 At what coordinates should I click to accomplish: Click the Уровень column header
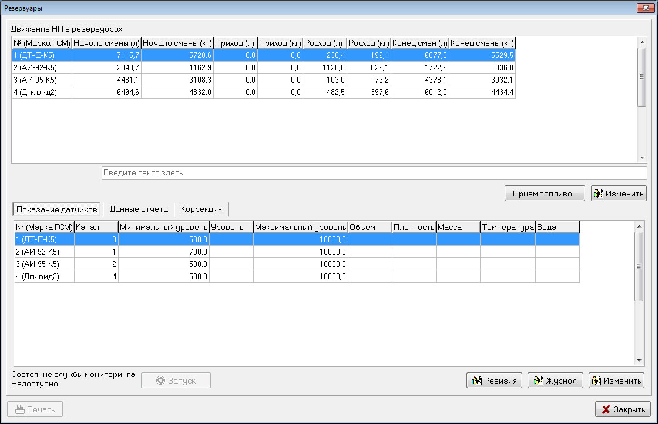point(231,227)
